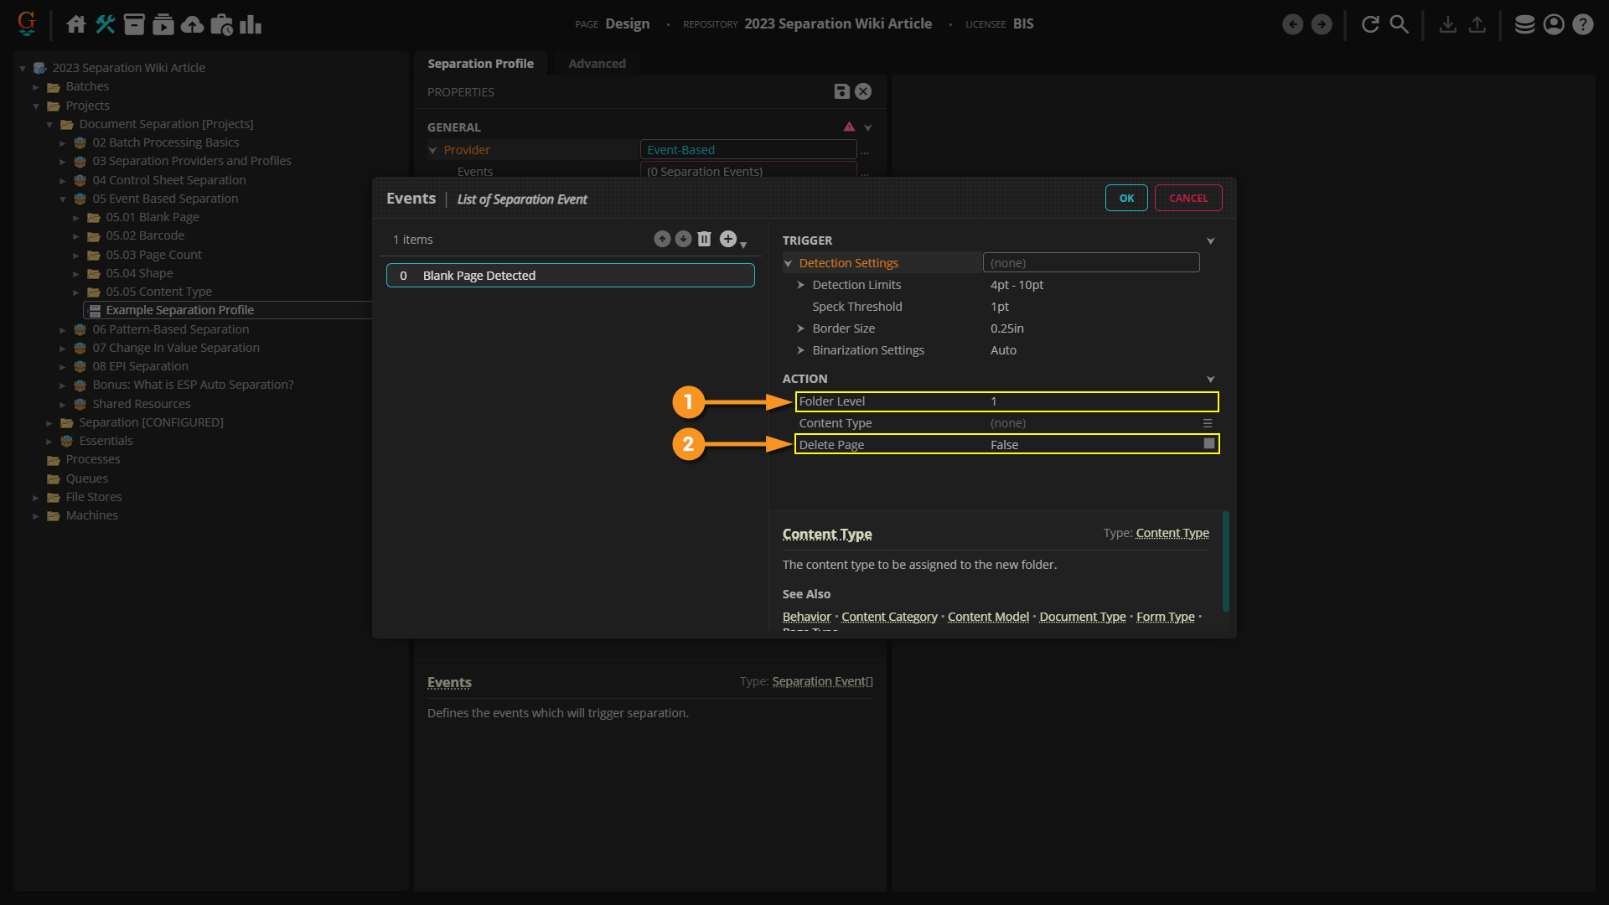1609x905 pixels.
Task: Collapse the Detection Settings group
Action: [788, 264]
